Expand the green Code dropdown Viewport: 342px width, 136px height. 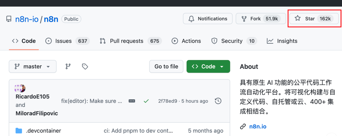pos(208,66)
